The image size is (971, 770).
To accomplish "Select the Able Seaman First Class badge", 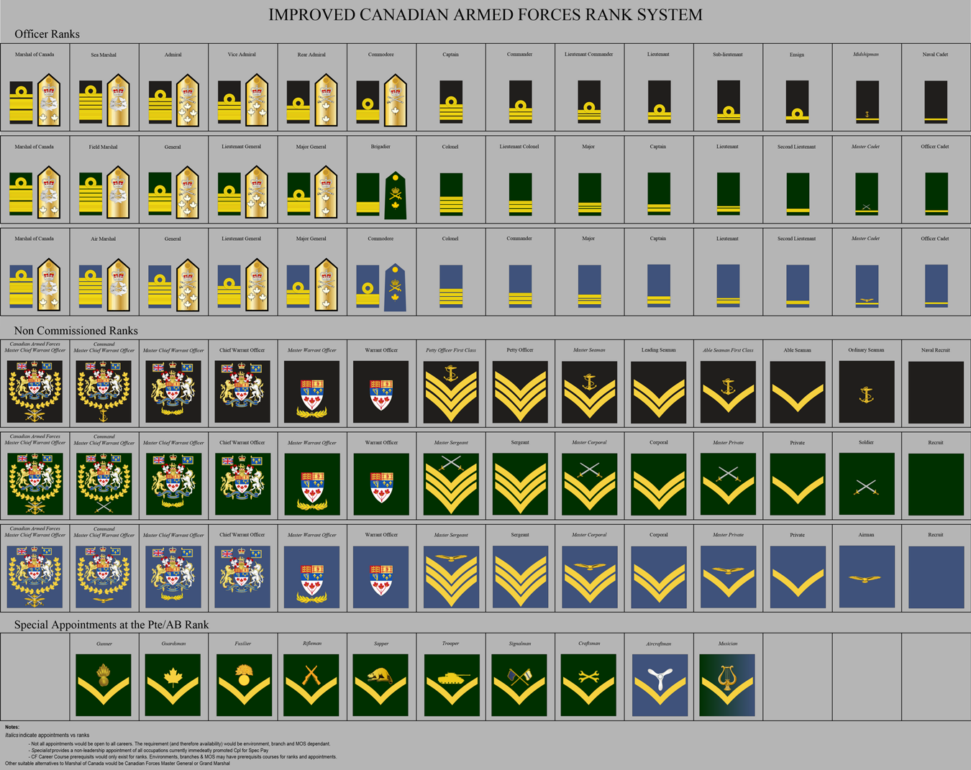I will (x=728, y=392).
